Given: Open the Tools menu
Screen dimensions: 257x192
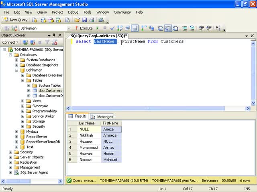Looking at the screenshot, I should tap(87, 12).
